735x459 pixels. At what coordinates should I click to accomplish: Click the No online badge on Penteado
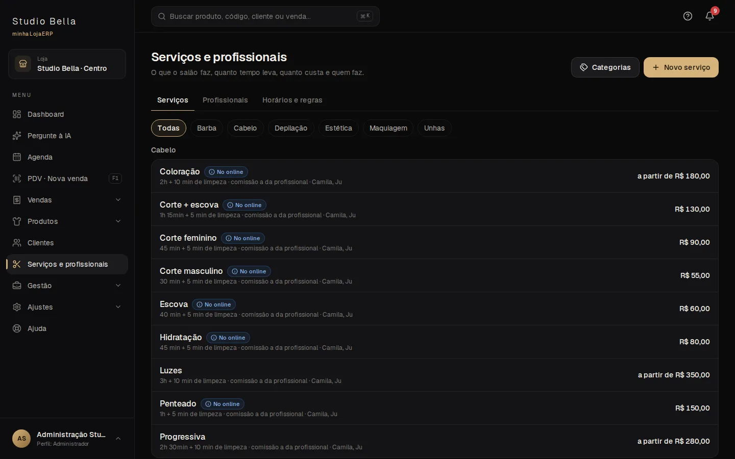click(223, 404)
